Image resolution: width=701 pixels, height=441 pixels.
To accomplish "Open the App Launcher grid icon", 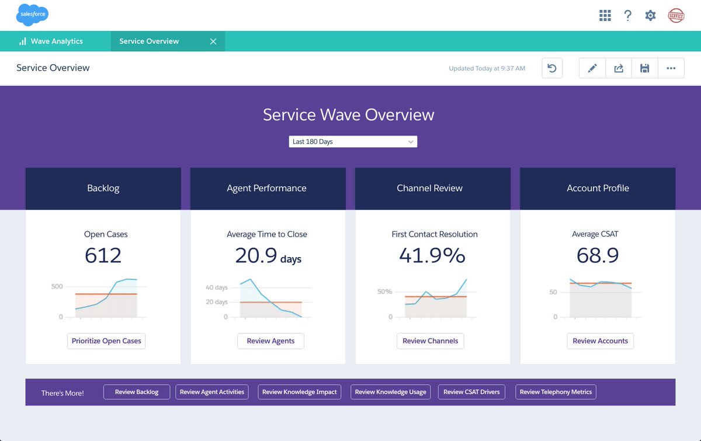I will [x=605, y=15].
